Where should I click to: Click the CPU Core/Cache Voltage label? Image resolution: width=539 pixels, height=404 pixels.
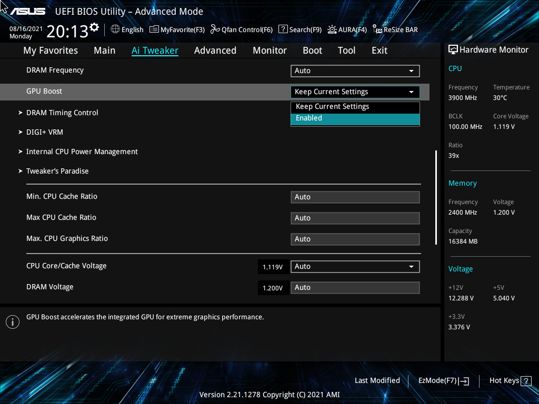tap(66, 266)
